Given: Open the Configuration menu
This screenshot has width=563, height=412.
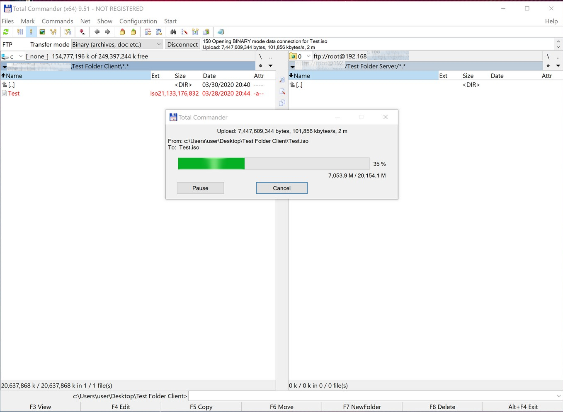Looking at the screenshot, I should tap(138, 21).
